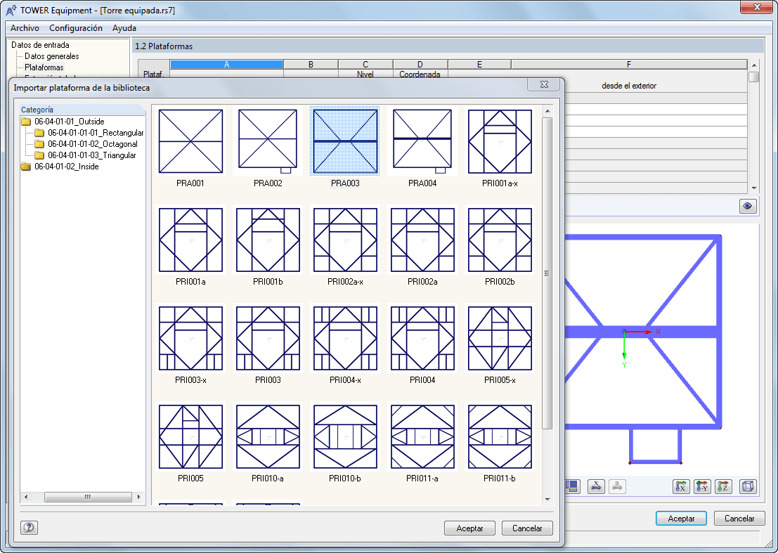Screen dimensions: 778x553
Task: Click the disabled 'a' dimension icon
Action: coord(617,486)
